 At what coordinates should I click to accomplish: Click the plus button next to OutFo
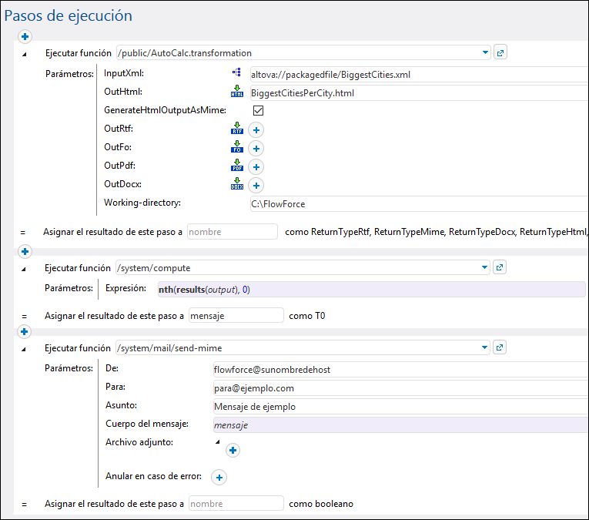256,149
